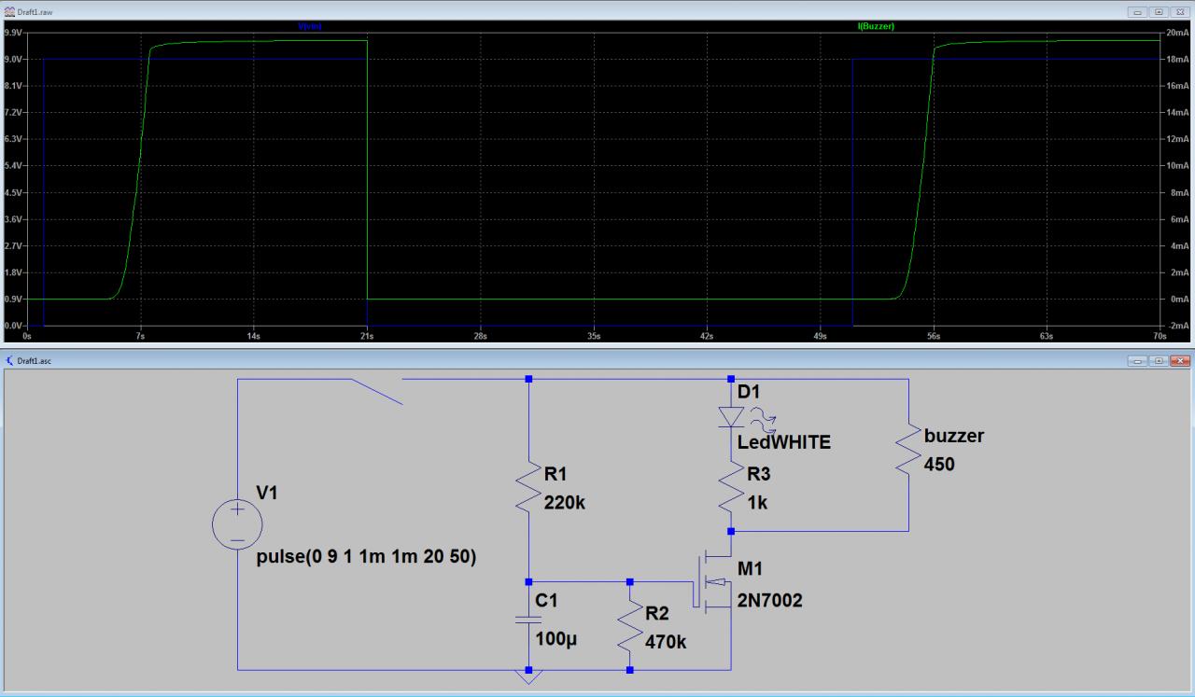Select the C1 capacitor symbol

tap(528, 620)
